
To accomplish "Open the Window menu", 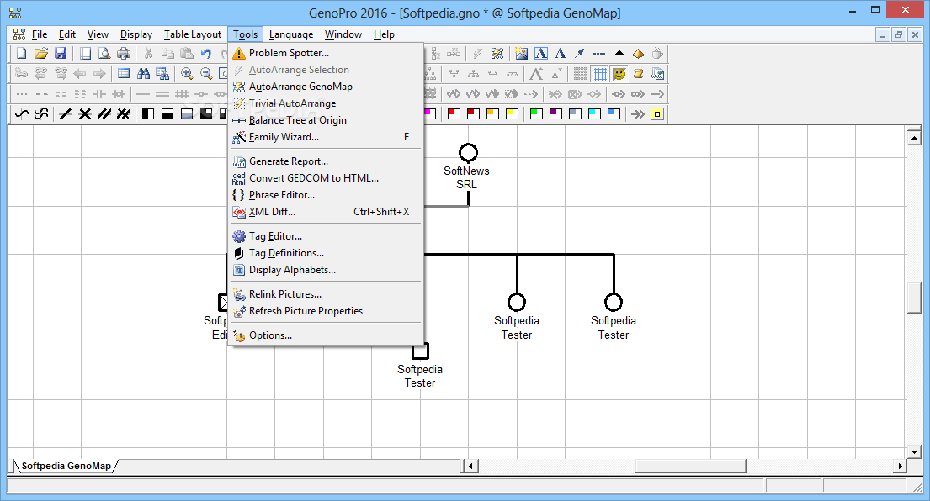I will click(343, 34).
